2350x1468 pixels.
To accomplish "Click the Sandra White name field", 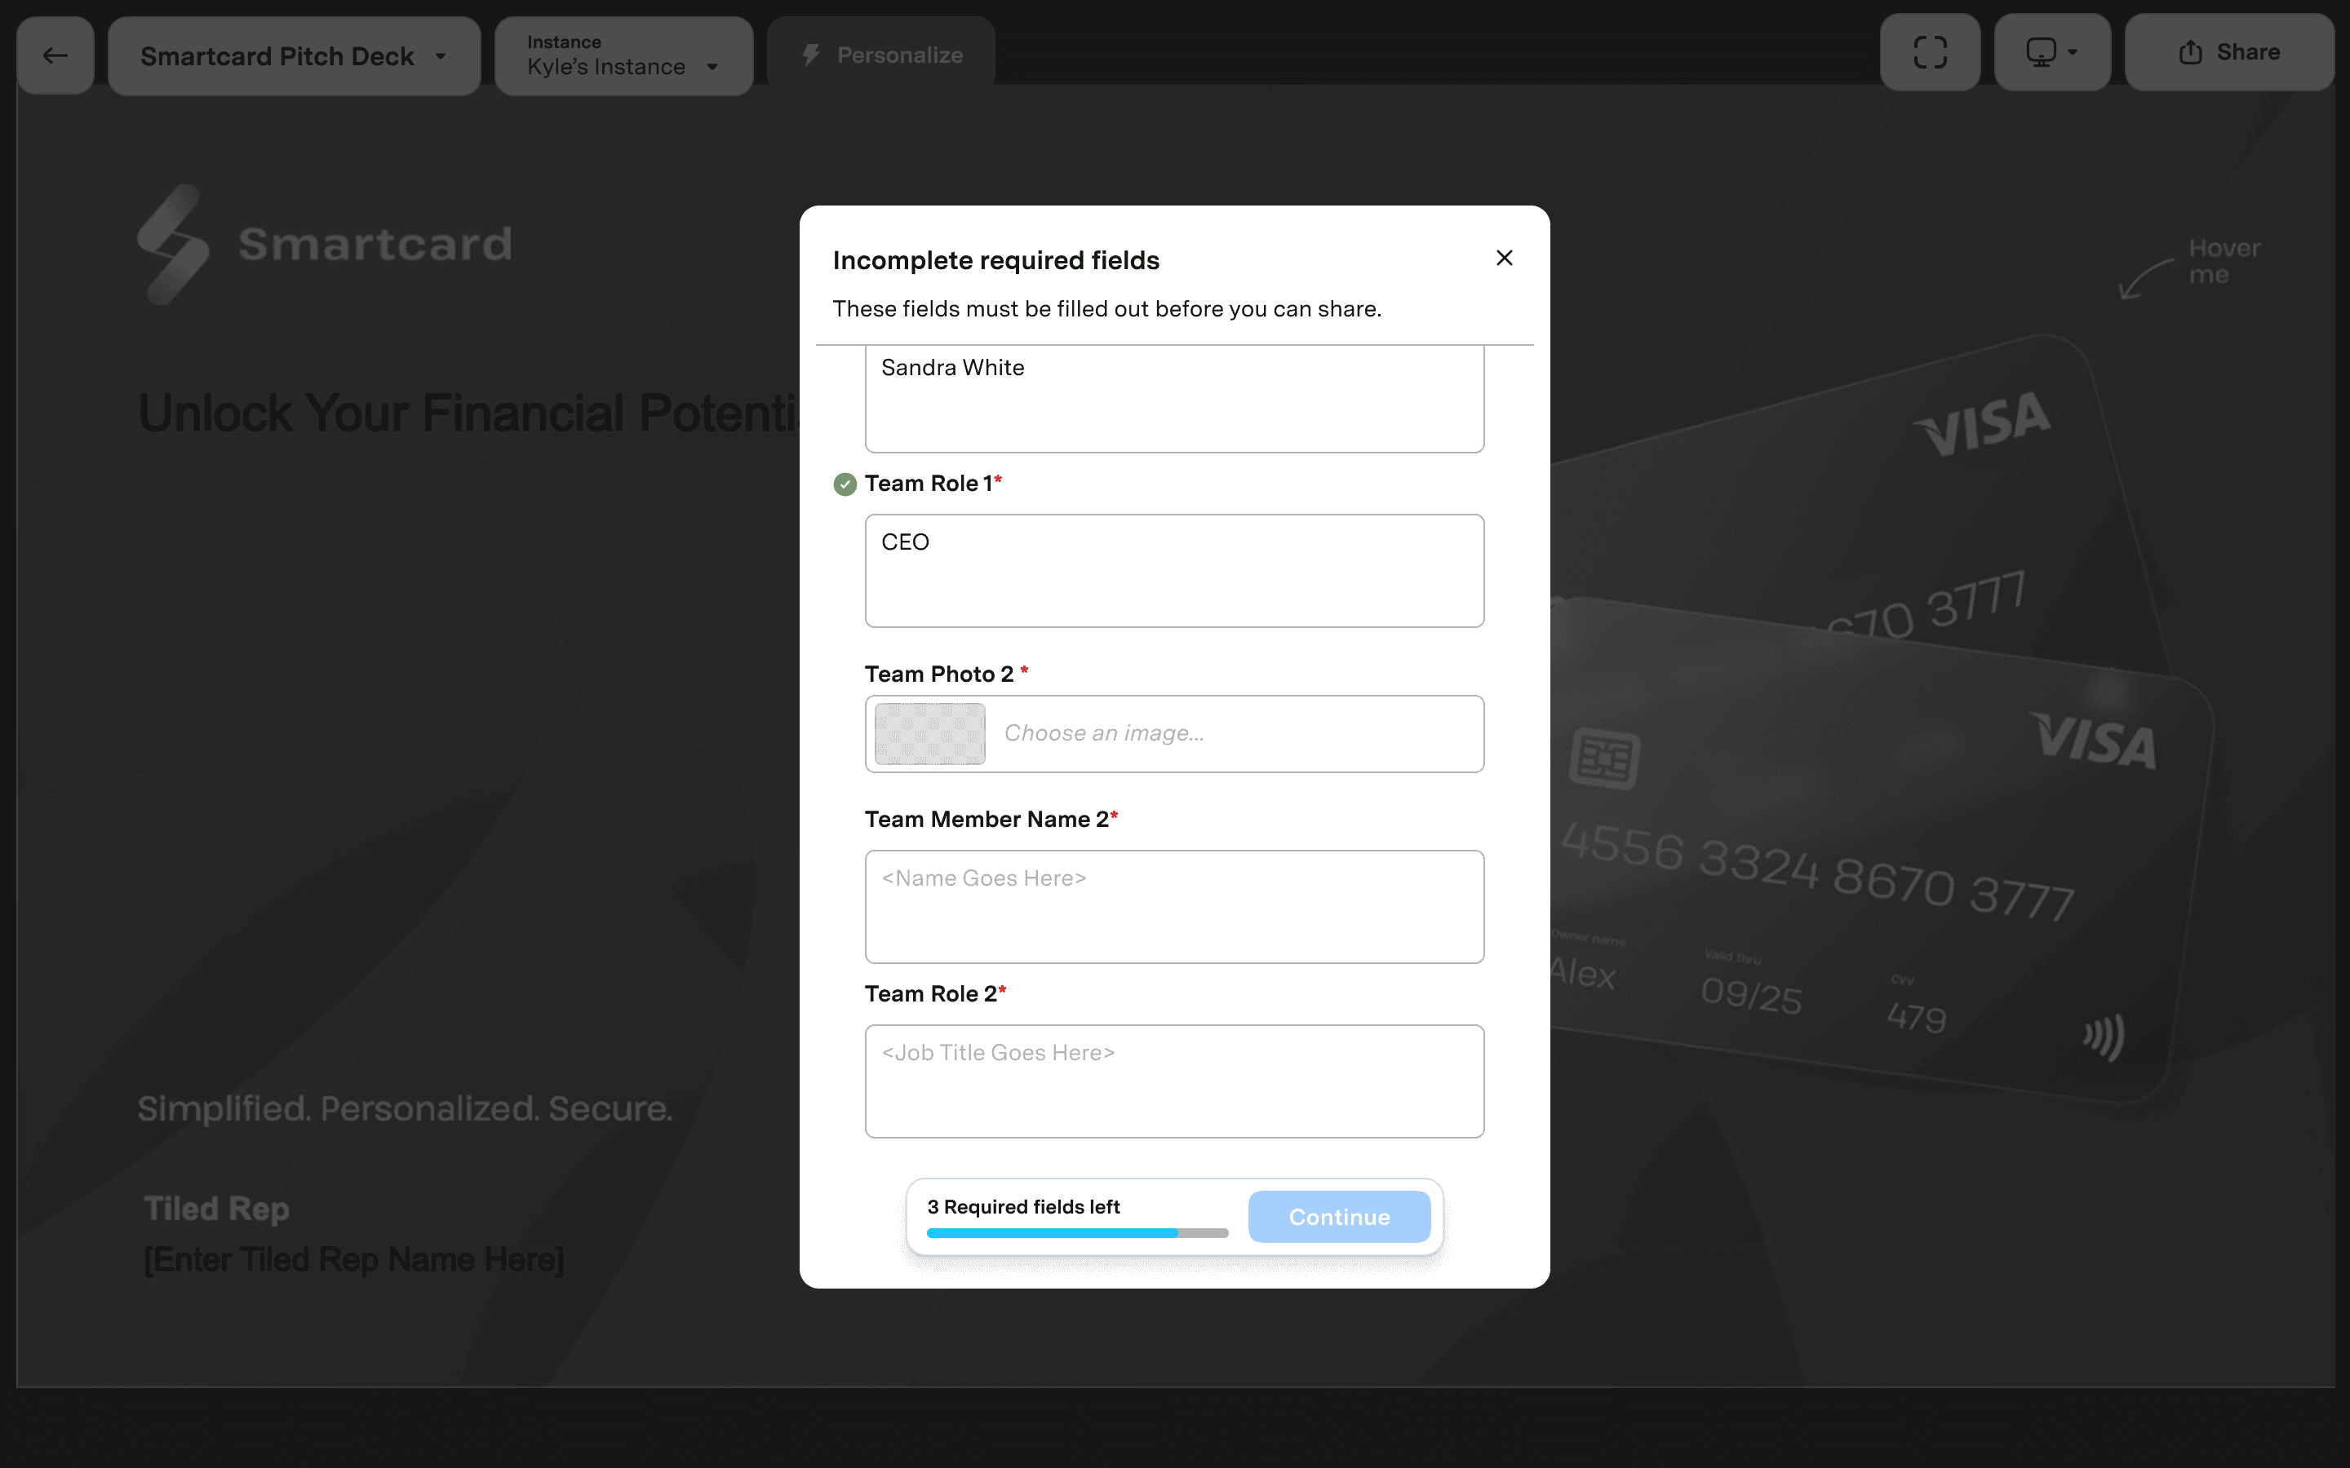I will (x=1174, y=396).
